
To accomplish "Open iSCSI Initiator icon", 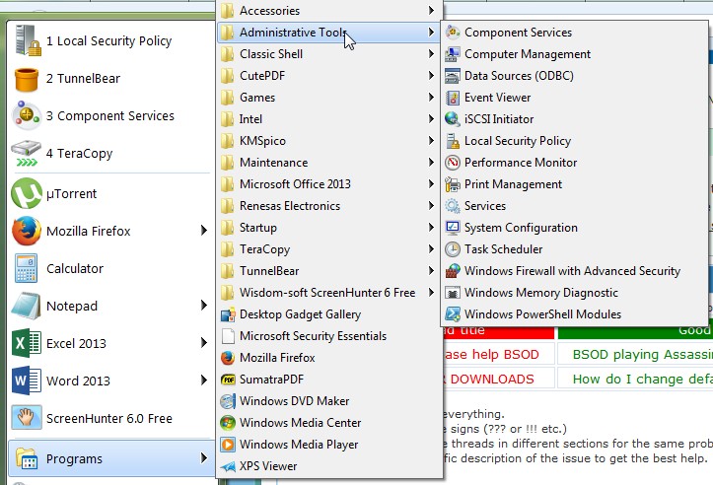I will [x=453, y=119].
